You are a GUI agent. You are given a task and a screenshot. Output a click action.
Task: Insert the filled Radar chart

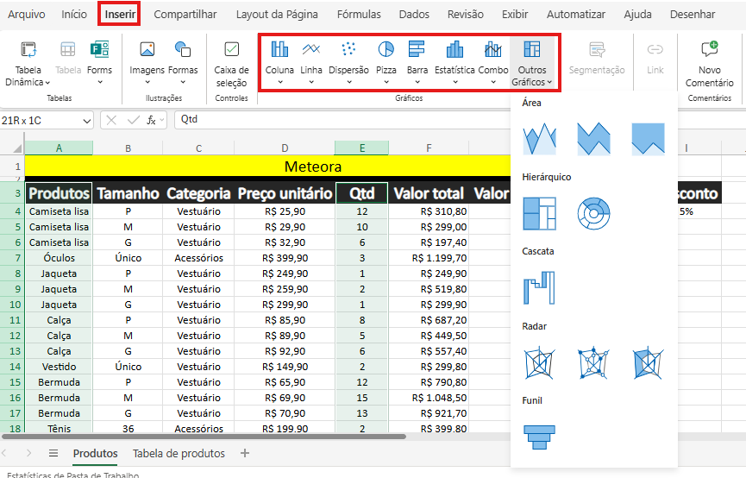[x=648, y=363]
